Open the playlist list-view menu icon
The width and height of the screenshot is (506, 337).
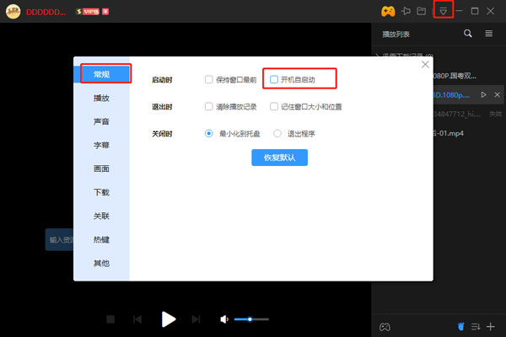[488, 33]
